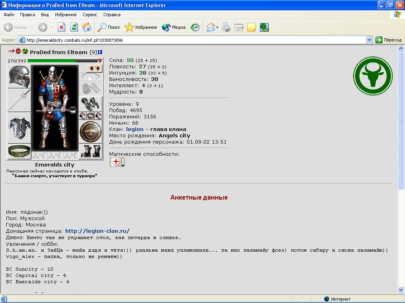
Task: Open the Вид menu
Action: coord(45,15)
